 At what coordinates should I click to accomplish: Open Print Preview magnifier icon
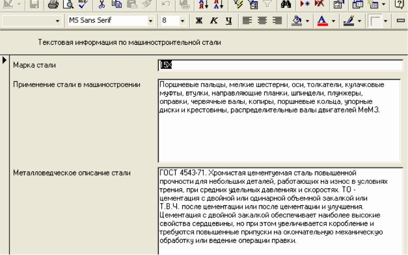[x=68, y=4]
